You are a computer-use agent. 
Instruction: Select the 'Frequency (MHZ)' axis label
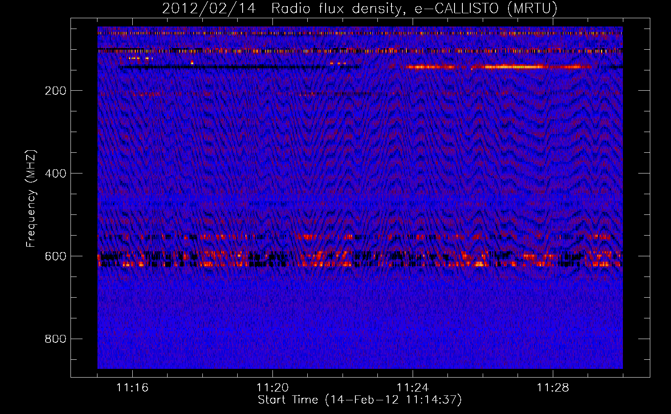click(31, 198)
